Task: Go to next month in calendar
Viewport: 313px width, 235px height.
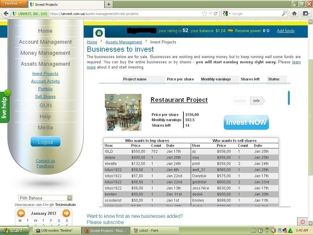Action: [x=66, y=213]
